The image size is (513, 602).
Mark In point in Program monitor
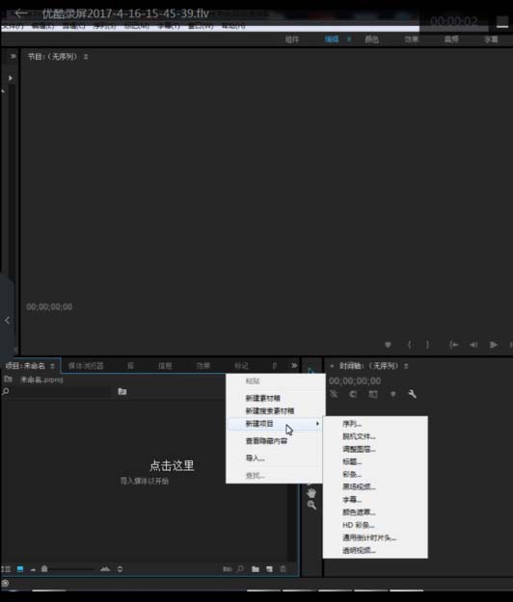409,345
